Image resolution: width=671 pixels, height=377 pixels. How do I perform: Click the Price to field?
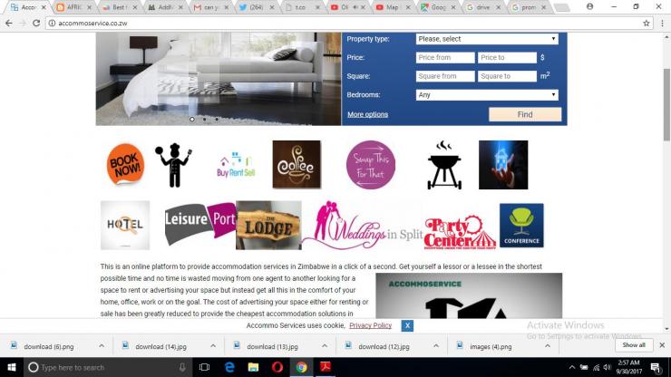pos(507,57)
